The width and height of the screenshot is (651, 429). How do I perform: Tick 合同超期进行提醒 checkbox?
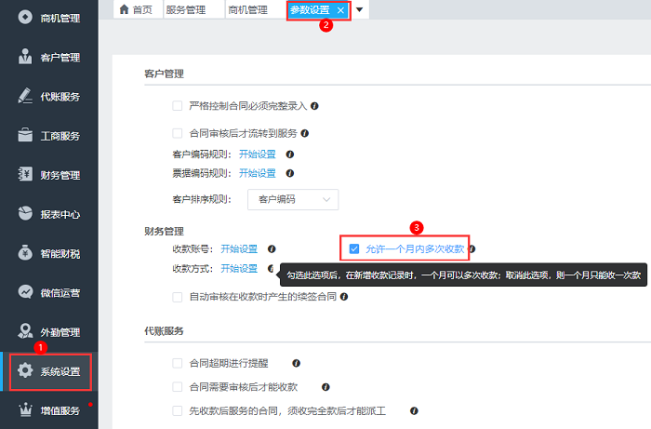[178, 363]
